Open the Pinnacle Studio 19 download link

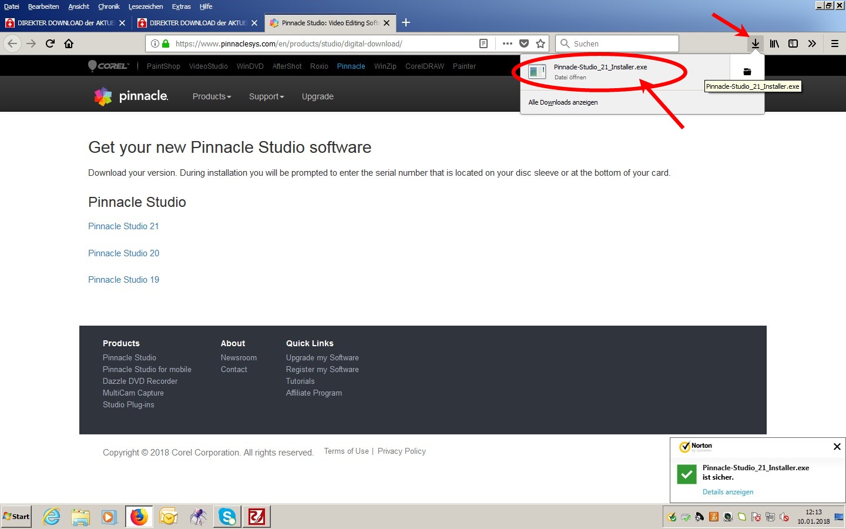pyautogui.click(x=123, y=280)
